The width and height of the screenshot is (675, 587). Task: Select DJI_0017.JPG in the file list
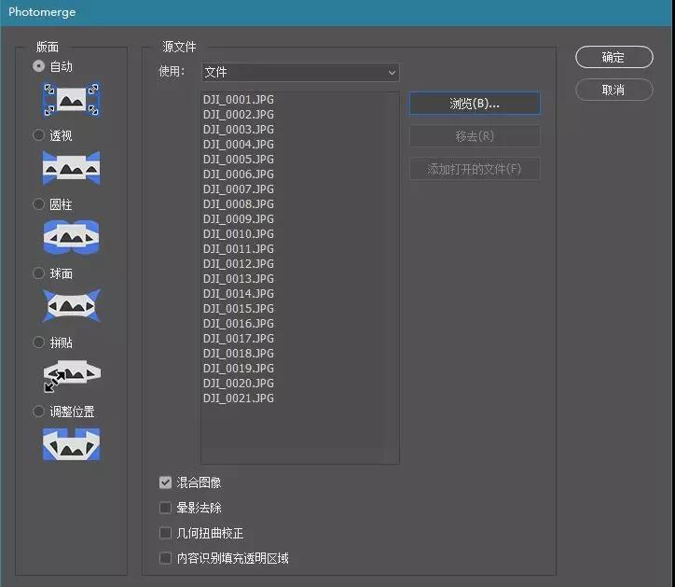click(x=239, y=339)
